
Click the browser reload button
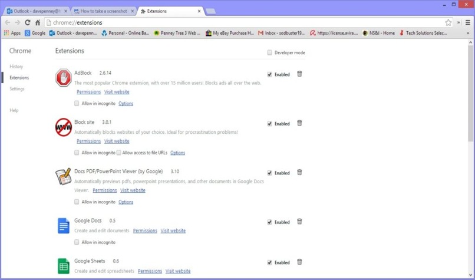27,22
